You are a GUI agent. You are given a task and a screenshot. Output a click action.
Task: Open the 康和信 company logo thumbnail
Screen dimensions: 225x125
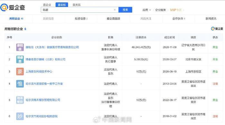(x=20, y=47)
